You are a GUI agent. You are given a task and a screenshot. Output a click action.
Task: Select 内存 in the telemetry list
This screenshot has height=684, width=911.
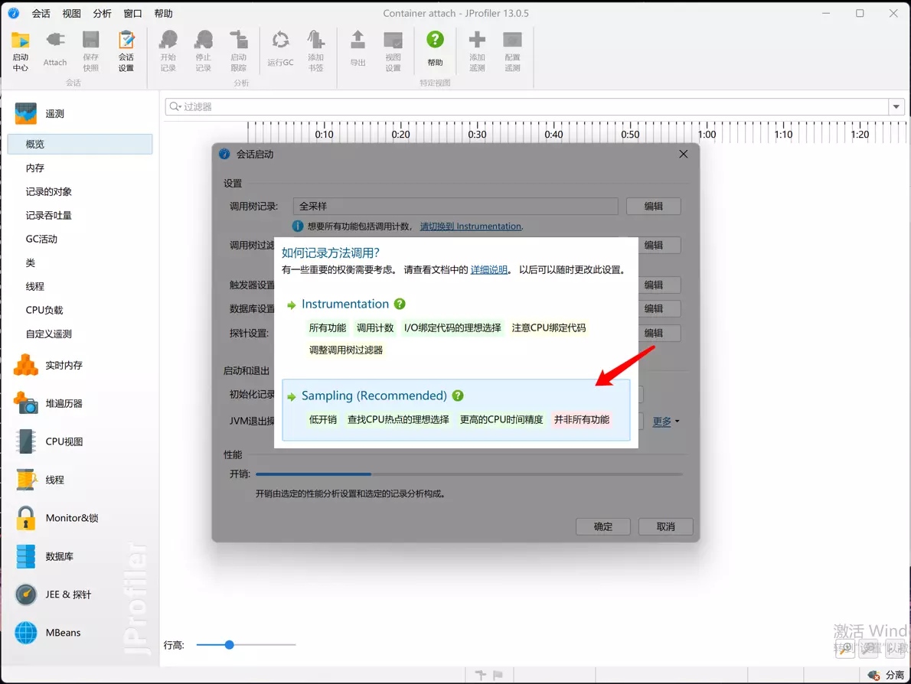[35, 168]
